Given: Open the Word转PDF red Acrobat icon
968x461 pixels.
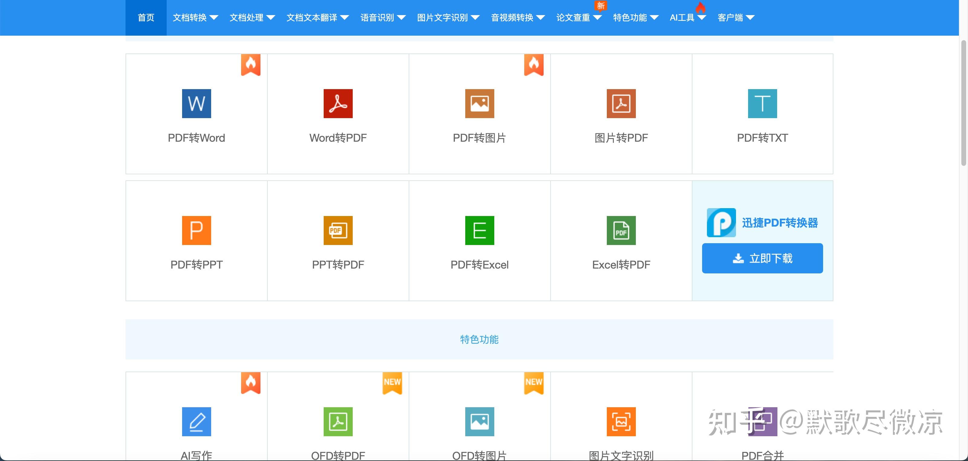Looking at the screenshot, I should 338,104.
